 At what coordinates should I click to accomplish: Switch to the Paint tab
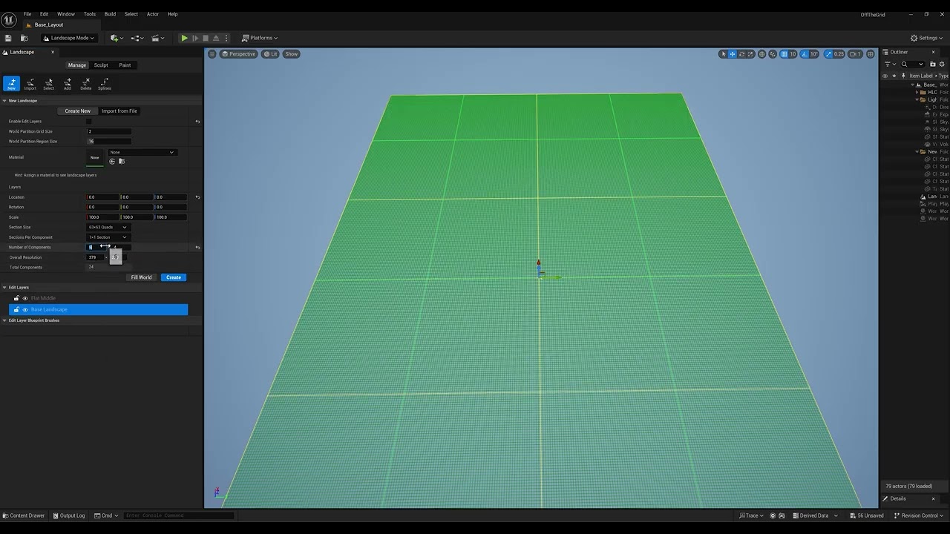pos(125,65)
